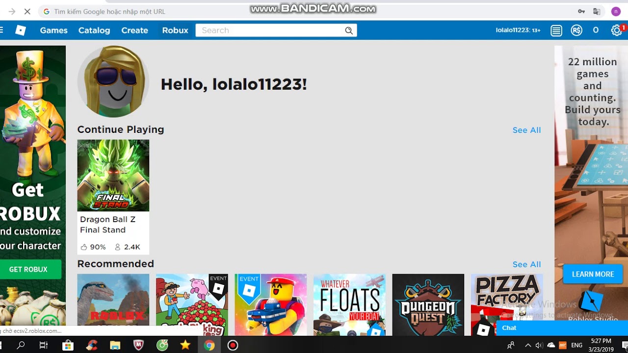Open CCleaner from taskbar

pos(91,345)
